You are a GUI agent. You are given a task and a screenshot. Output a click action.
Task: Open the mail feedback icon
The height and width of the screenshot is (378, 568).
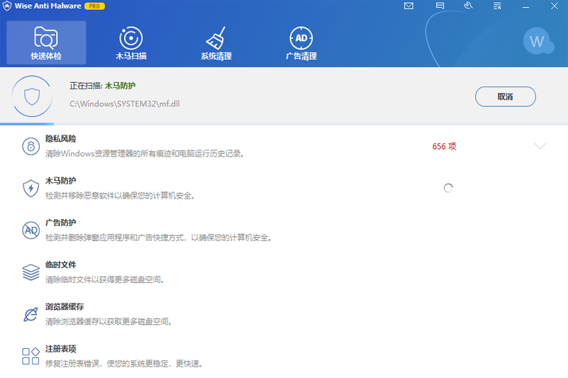(x=409, y=6)
